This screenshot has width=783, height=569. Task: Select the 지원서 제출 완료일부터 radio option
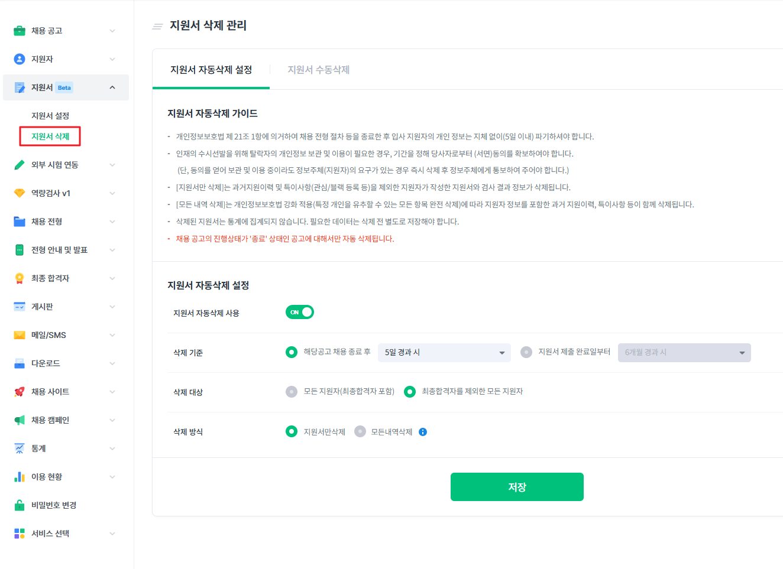(x=526, y=352)
